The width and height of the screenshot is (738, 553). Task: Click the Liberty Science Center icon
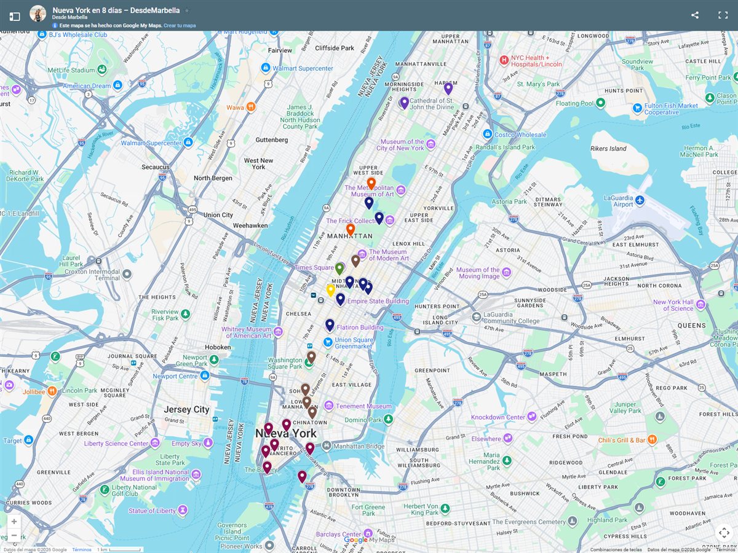pos(155,443)
